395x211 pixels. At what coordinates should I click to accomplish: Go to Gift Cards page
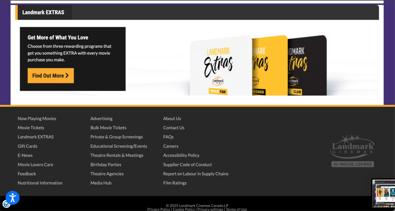(x=27, y=146)
